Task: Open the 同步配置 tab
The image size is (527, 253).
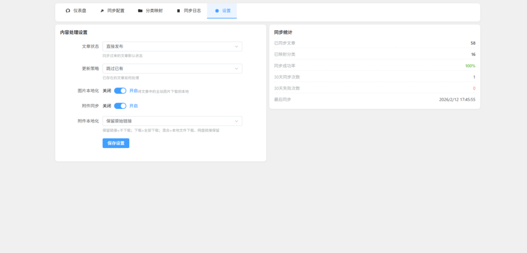Action: (x=116, y=10)
